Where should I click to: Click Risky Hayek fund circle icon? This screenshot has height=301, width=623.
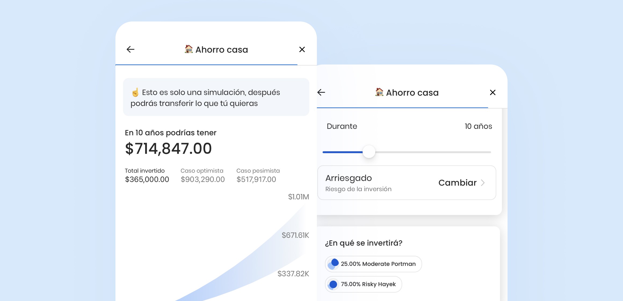point(333,284)
